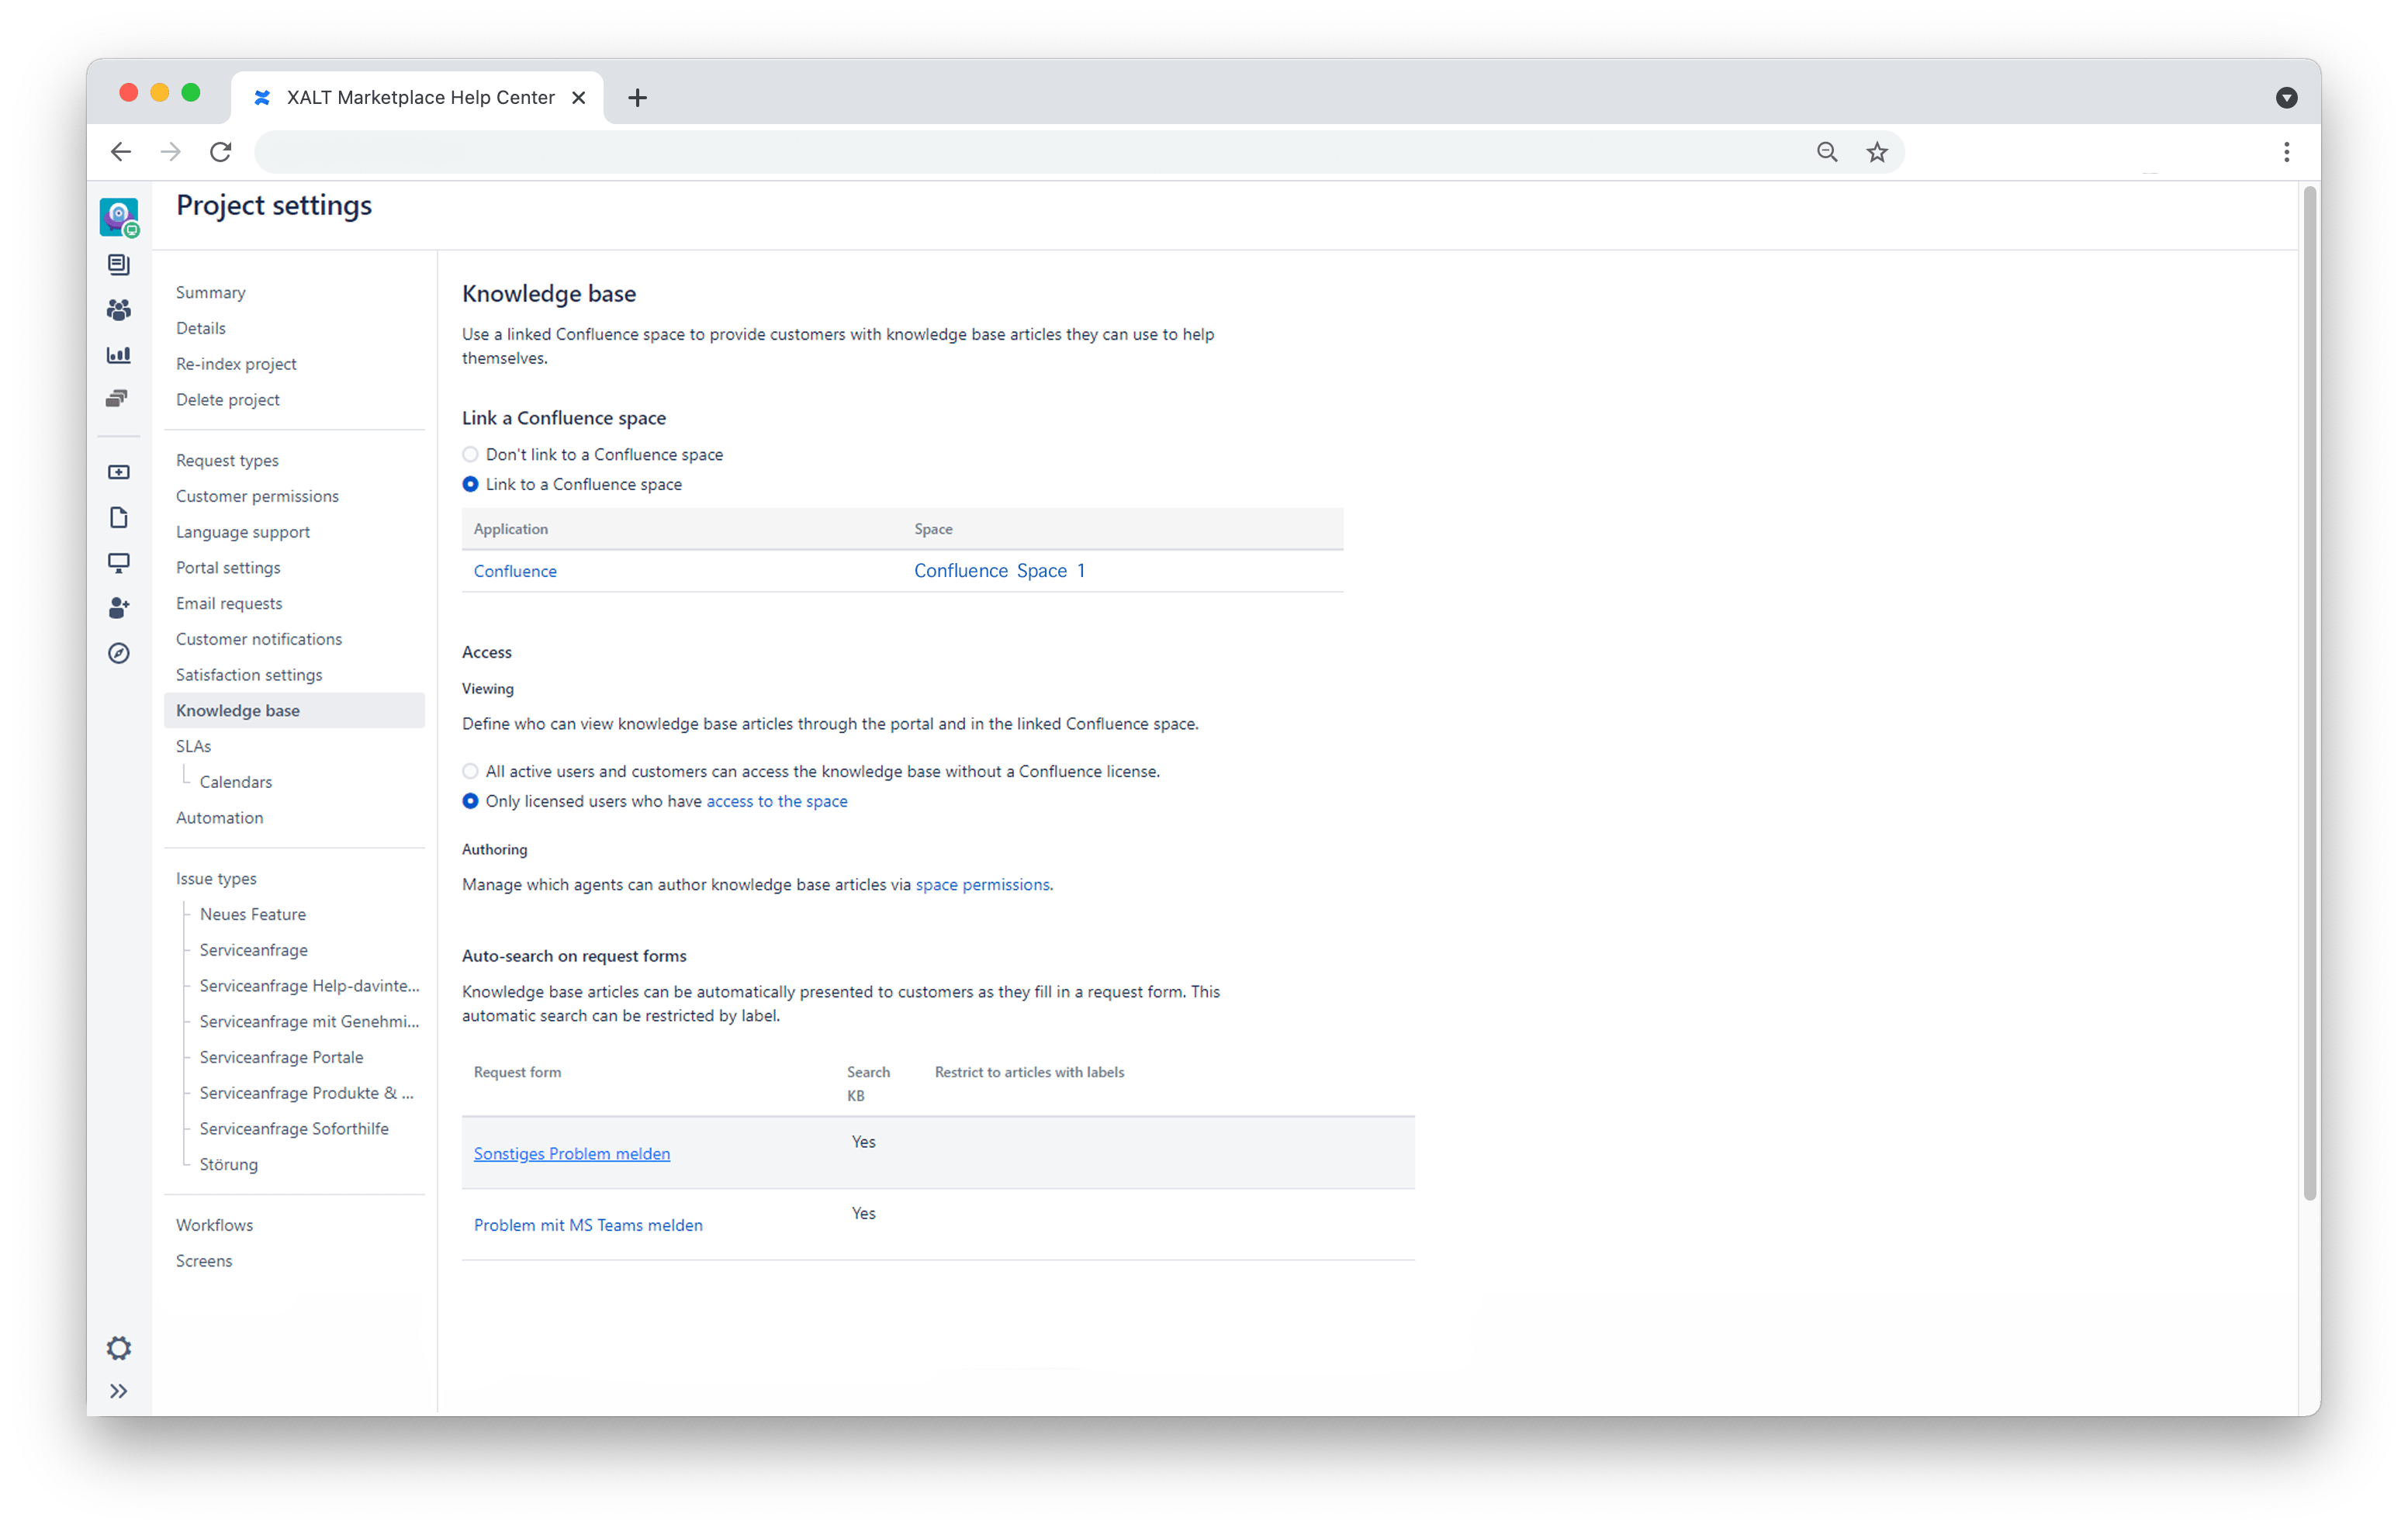Click the Terminal/Console icon in sidebar
The width and height of the screenshot is (2408, 1531).
tap(119, 563)
